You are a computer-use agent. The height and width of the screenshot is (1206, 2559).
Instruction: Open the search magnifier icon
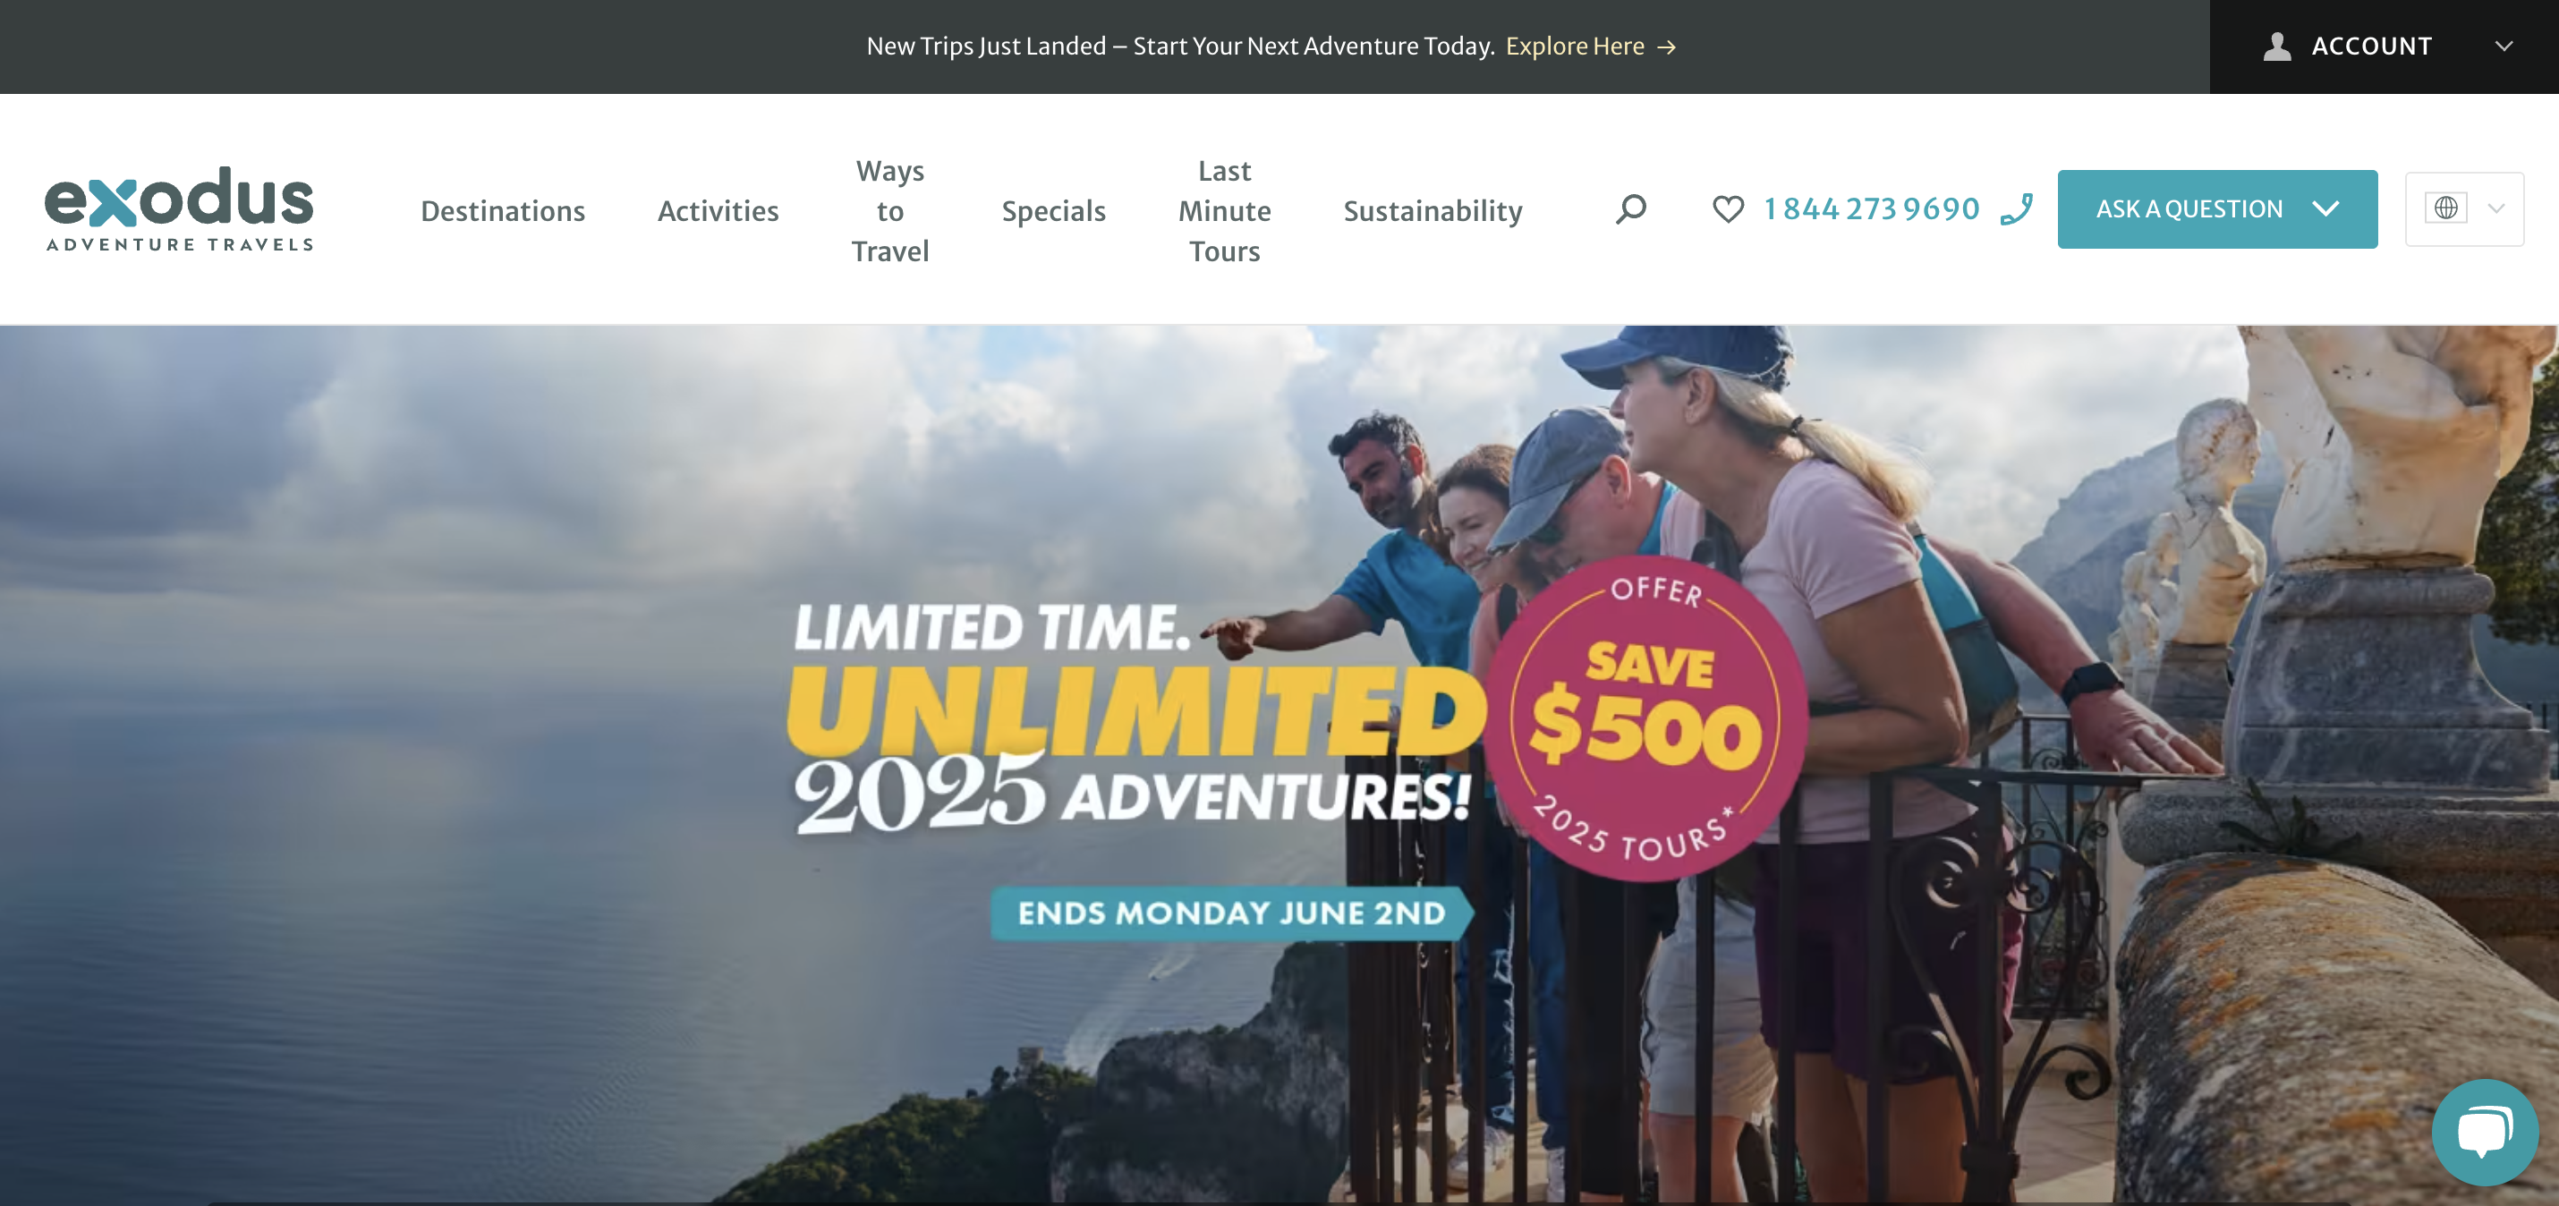1630,209
